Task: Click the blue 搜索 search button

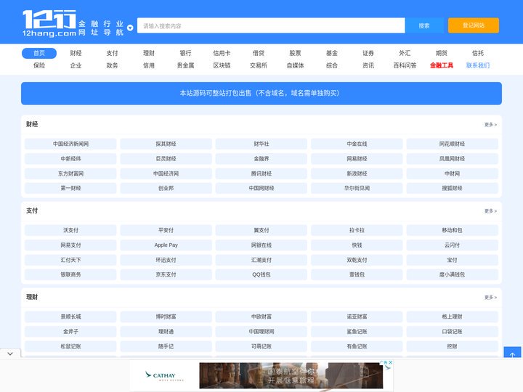Action: pyautogui.click(x=424, y=25)
